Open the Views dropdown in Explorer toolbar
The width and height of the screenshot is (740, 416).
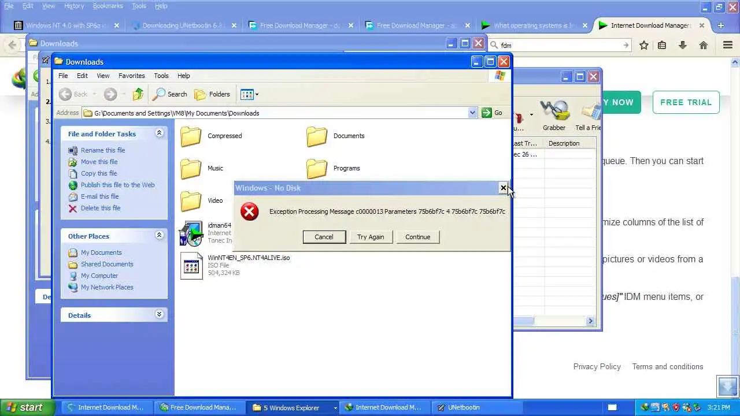249,94
